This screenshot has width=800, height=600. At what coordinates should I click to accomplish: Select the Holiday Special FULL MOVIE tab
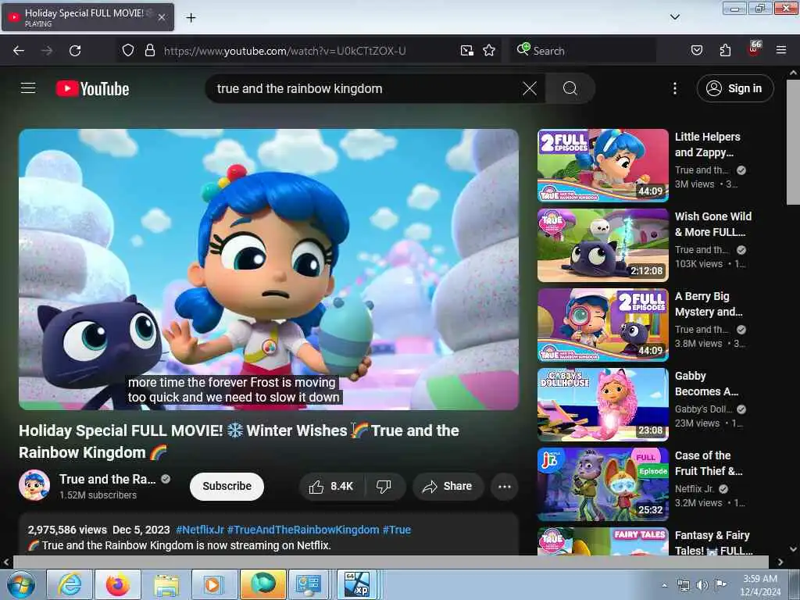pyautogui.click(x=87, y=17)
